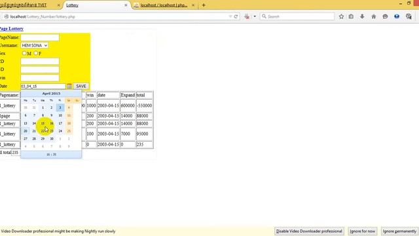Image resolution: width=419 pixels, height=236 pixels.
Task: Open the new tab plus button
Action: pos(204,5)
